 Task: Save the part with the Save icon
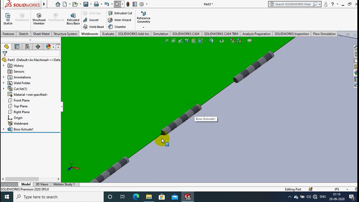point(86,4)
